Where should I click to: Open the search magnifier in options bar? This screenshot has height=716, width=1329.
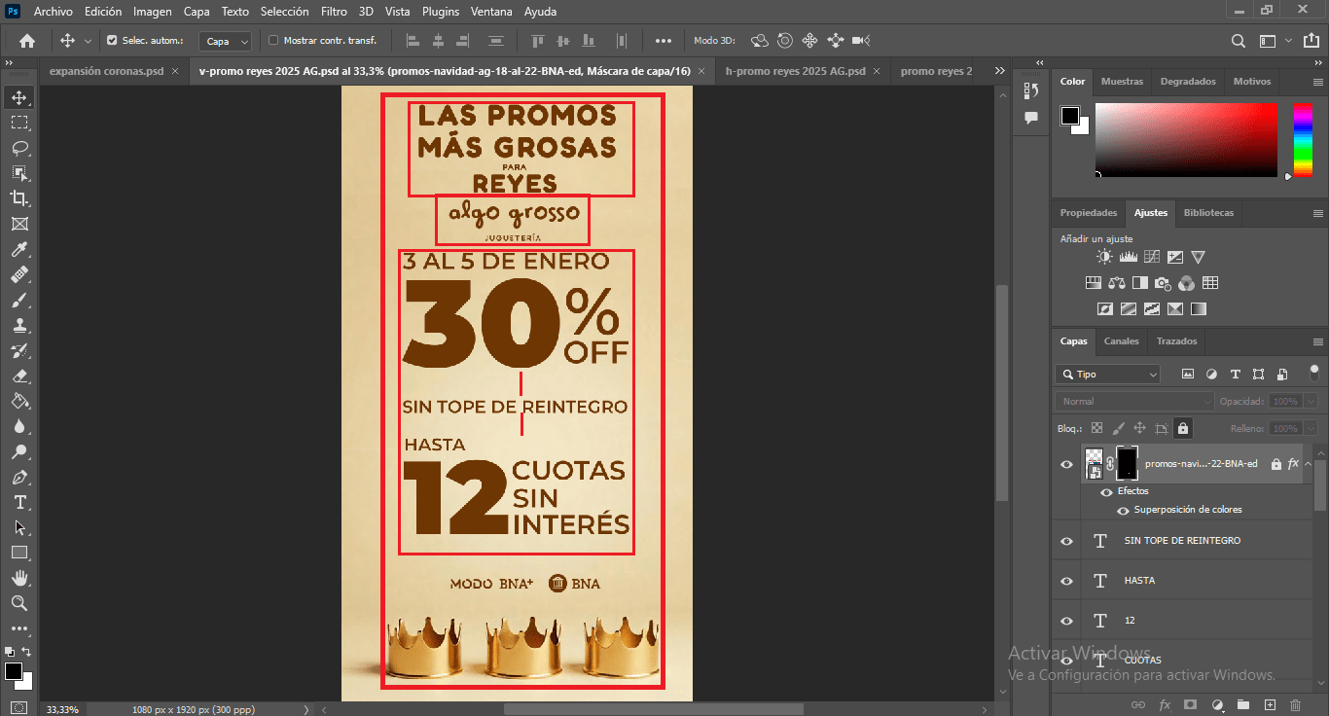coord(1239,41)
